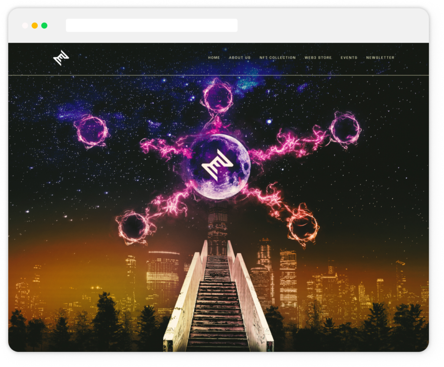Click the green maximize window dot
This screenshot has width=444, height=367.
pyautogui.click(x=44, y=26)
